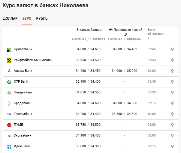Open location pin for Идея Банк
Image resolution: width=181 pixels, height=153 pixels.
(x=172, y=146)
